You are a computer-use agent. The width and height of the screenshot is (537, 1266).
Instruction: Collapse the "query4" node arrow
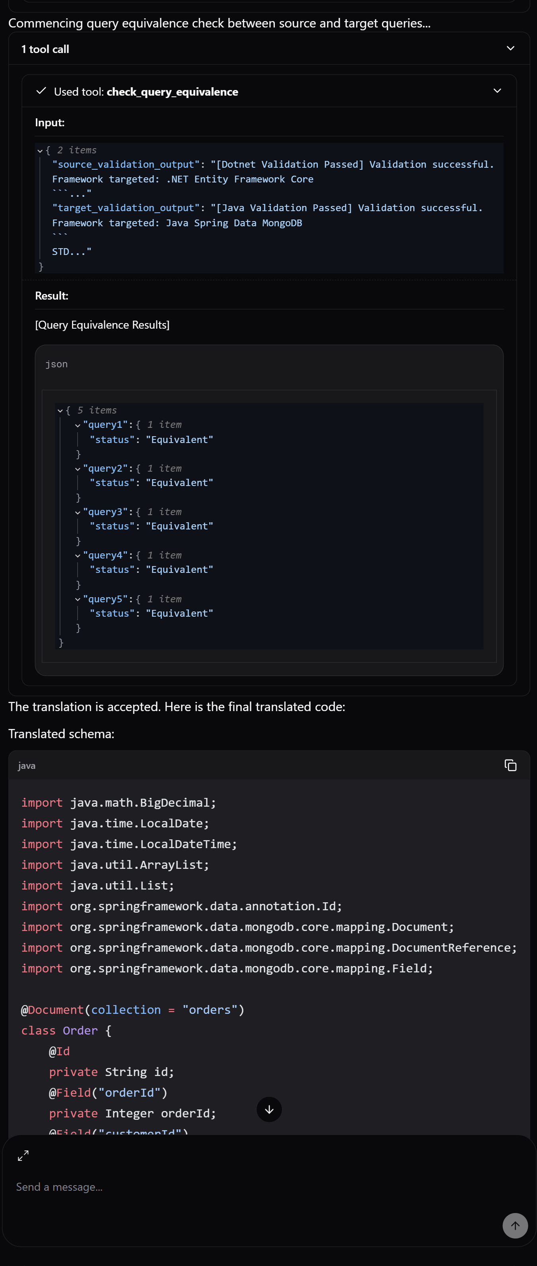(x=78, y=556)
